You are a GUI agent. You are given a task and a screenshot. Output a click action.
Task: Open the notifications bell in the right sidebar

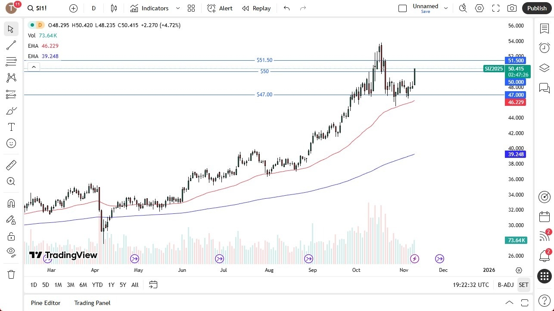[544, 256]
